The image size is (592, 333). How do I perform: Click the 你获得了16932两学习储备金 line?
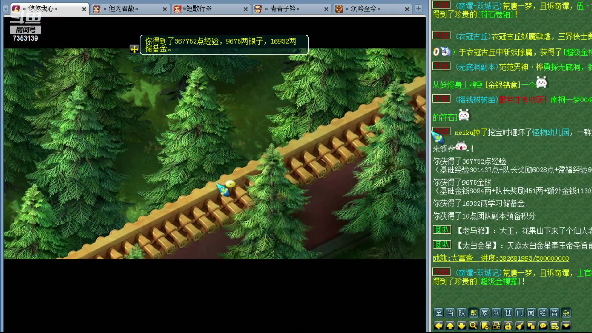(x=479, y=203)
